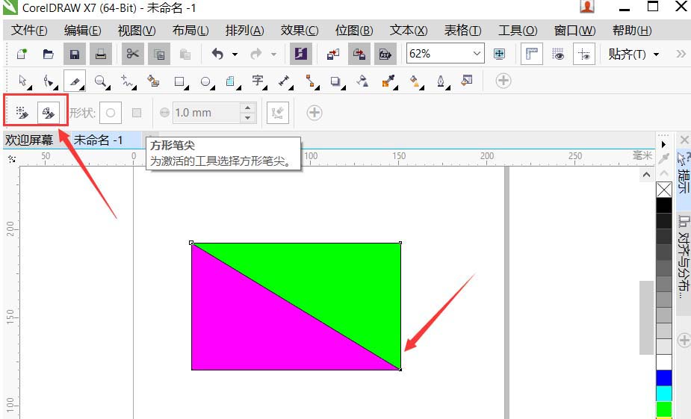Open the 文件(F) menu
The width and height of the screenshot is (691, 419).
point(29,31)
